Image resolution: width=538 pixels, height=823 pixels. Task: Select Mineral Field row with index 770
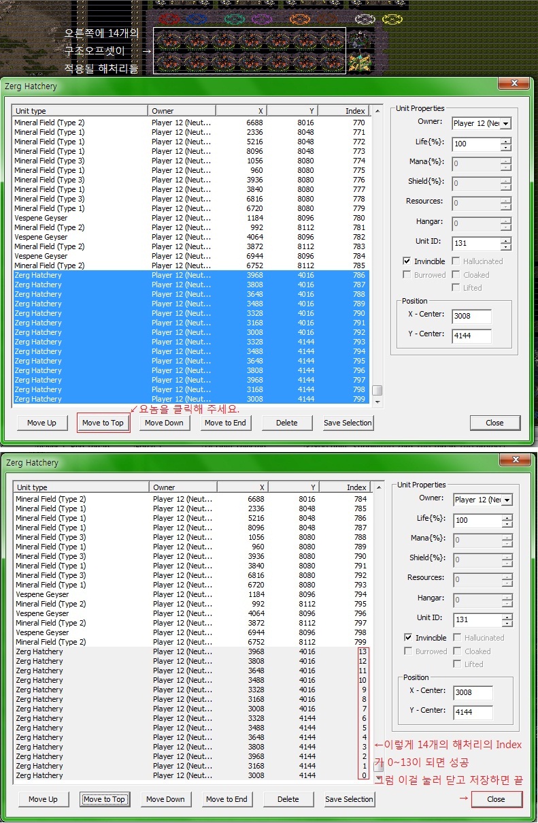click(x=191, y=123)
